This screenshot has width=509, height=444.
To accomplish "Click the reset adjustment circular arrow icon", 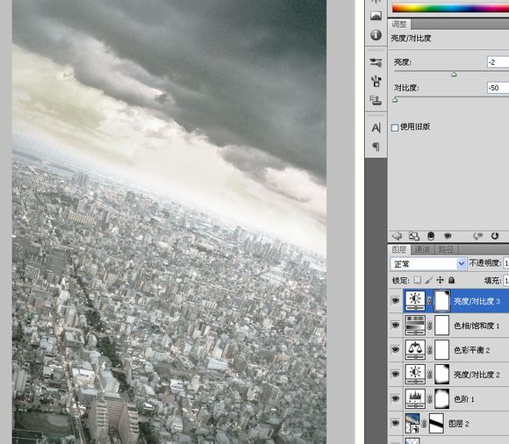I will [495, 236].
